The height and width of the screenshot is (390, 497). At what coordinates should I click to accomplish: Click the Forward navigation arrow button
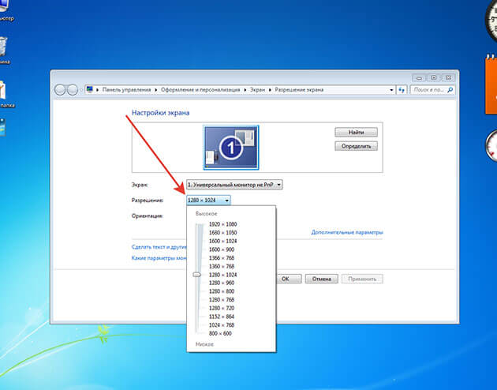pos(73,90)
